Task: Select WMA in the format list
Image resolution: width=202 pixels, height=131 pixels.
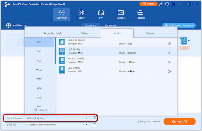Action: [x=39, y=70]
